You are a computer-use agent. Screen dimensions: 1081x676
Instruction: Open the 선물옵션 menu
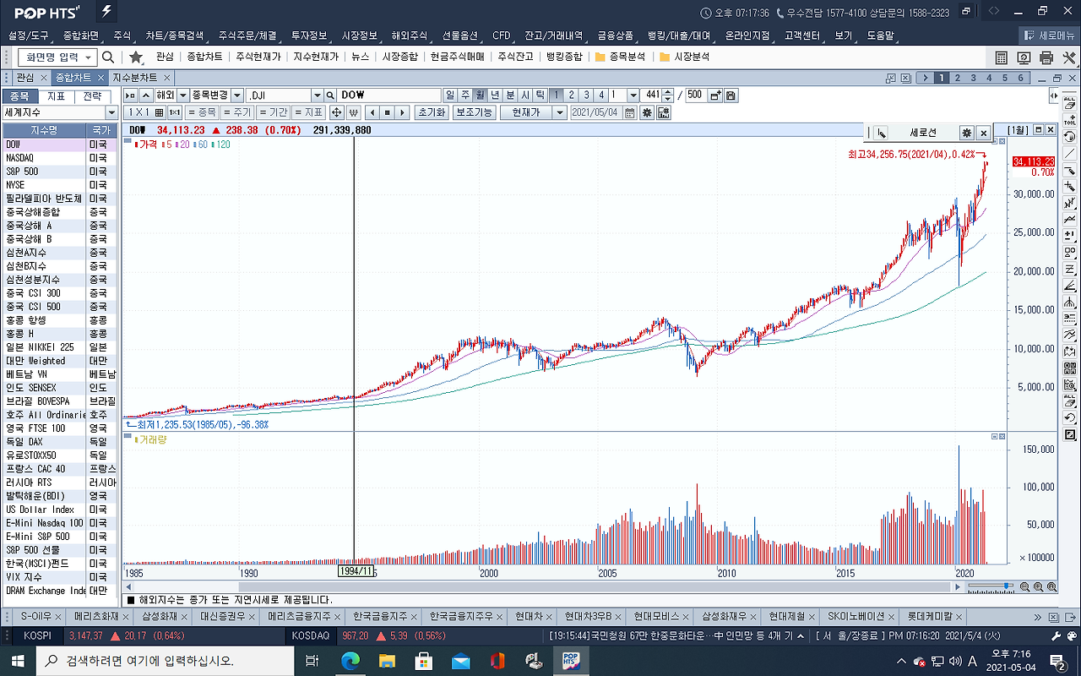click(460, 35)
